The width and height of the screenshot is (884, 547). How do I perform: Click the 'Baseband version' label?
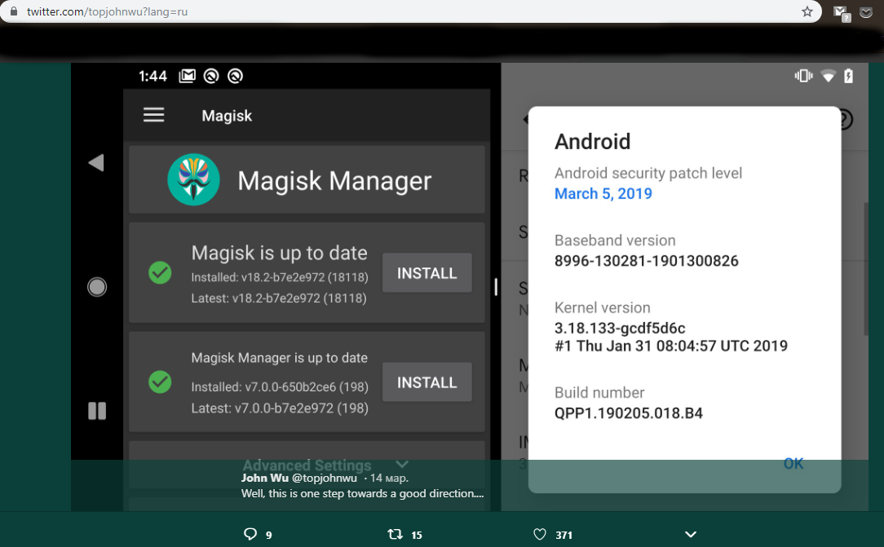pos(615,240)
